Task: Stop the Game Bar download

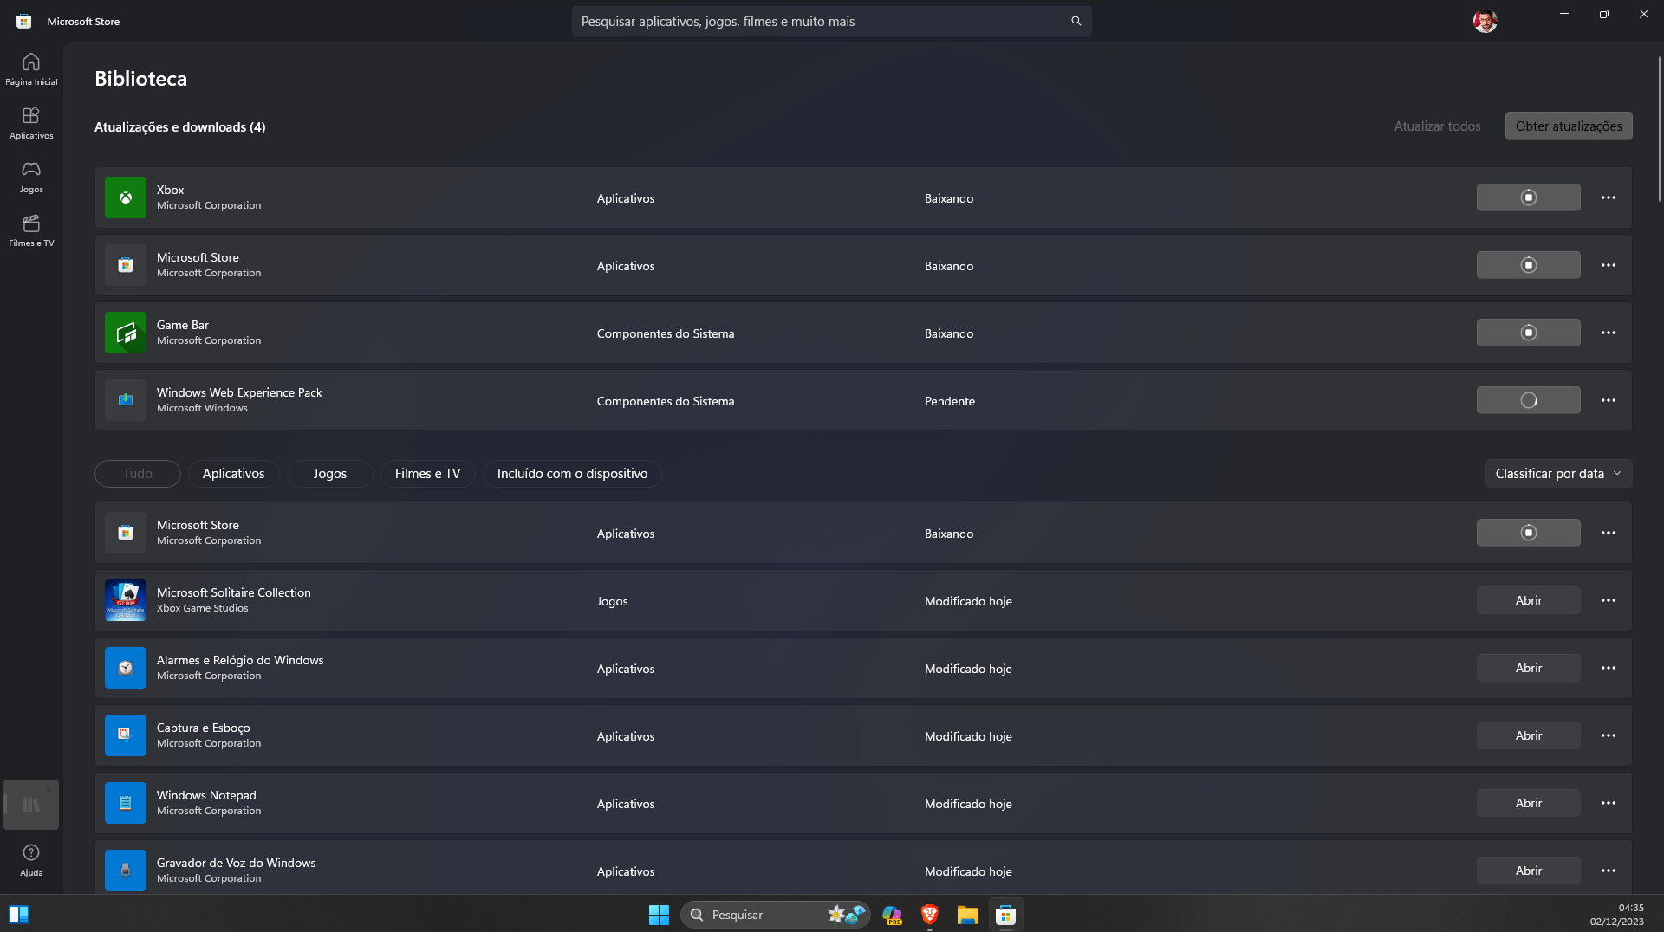Action: [x=1528, y=333]
